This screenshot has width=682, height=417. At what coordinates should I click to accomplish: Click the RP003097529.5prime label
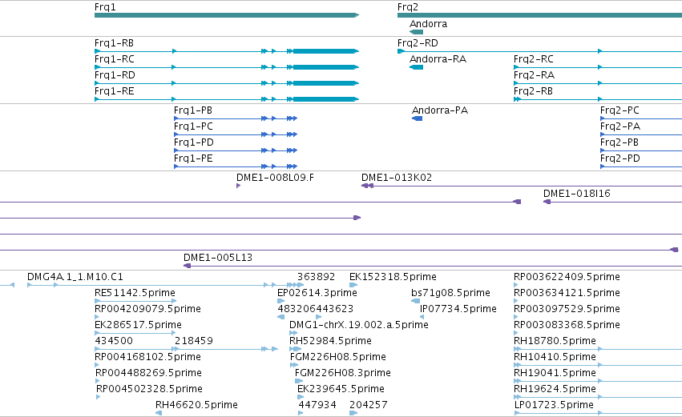567,309
